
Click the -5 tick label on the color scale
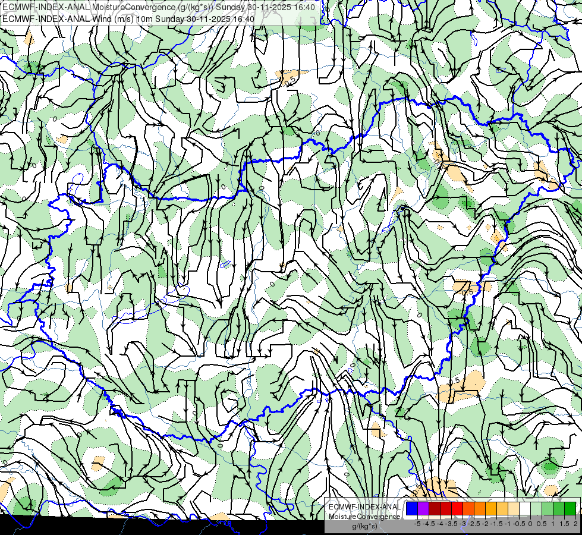[417, 524]
